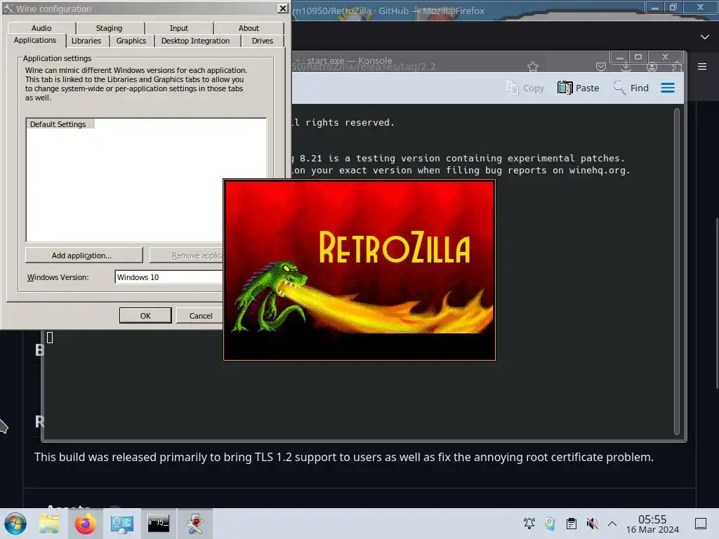Open the start menu launcher
Image resolution: width=719 pixels, height=539 pixels.
(15, 524)
